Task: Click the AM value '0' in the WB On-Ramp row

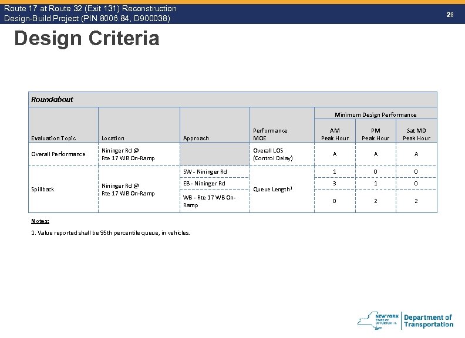Action: click(x=334, y=201)
